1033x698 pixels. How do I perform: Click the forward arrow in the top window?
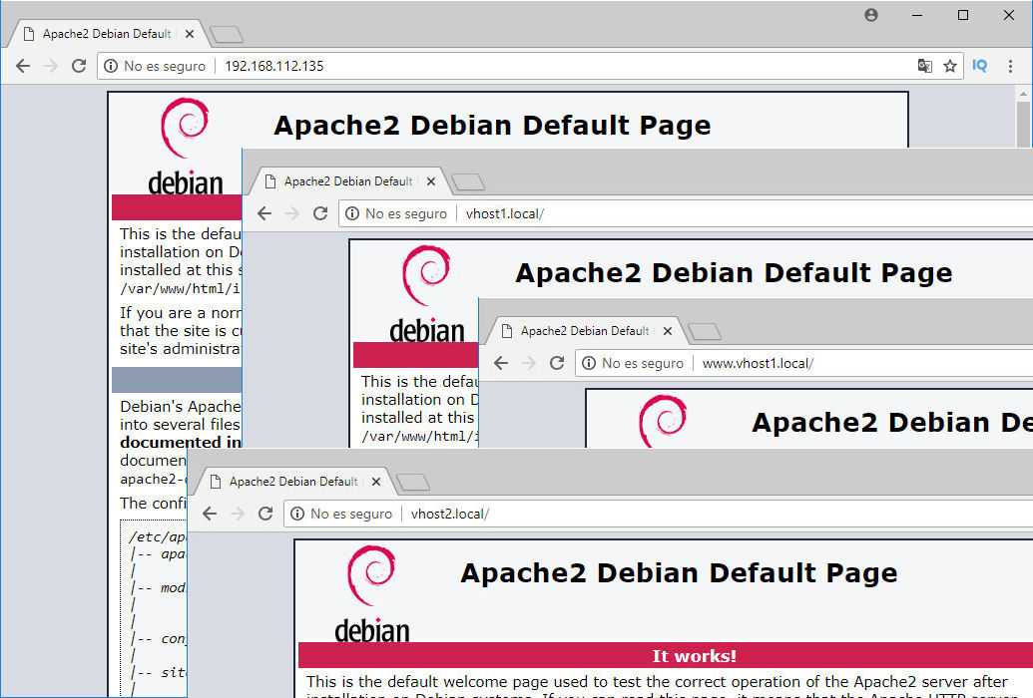tap(50, 65)
